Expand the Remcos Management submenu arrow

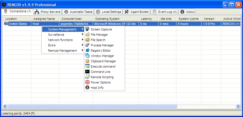tap(83, 50)
